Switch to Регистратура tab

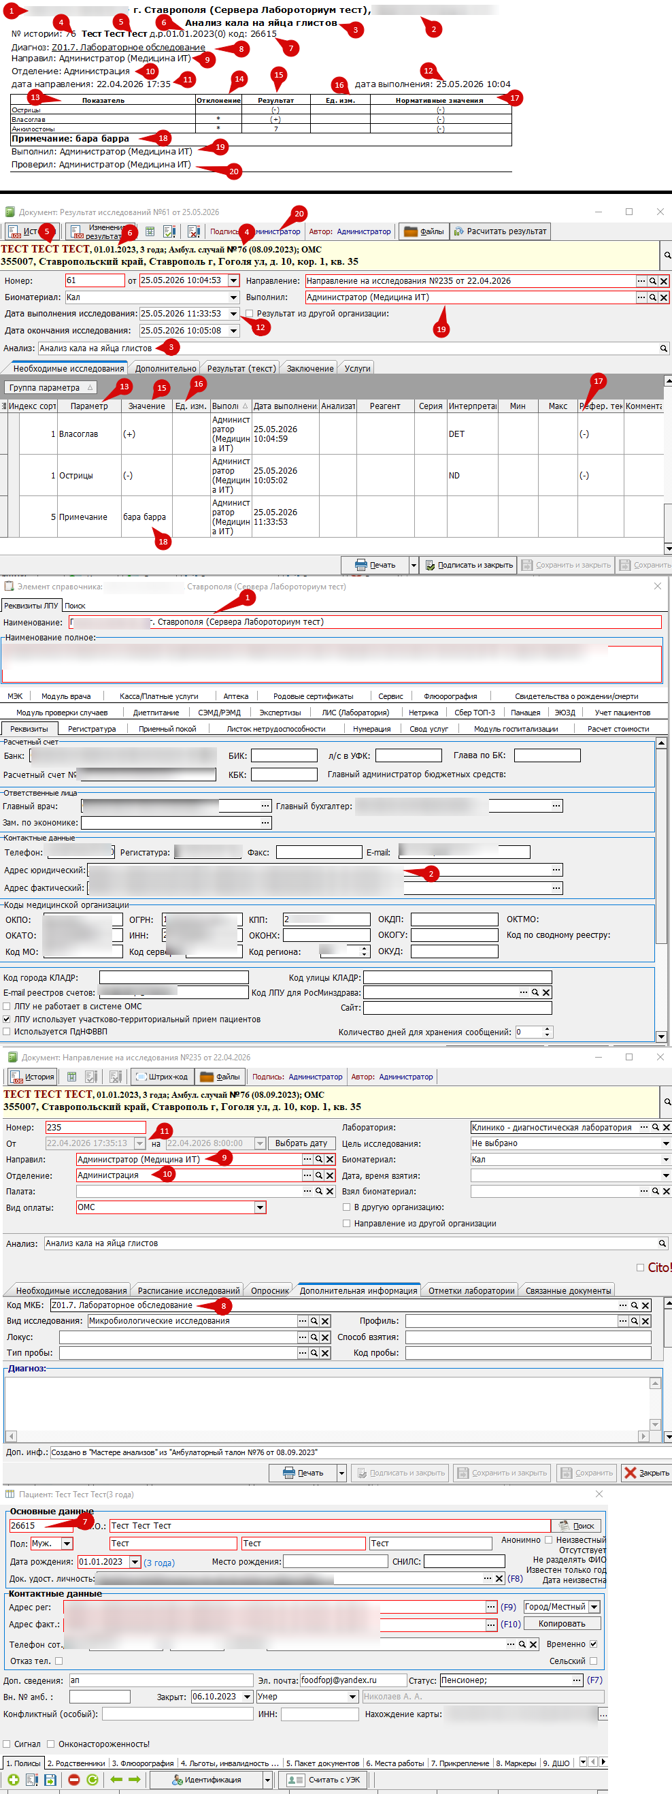point(92,728)
